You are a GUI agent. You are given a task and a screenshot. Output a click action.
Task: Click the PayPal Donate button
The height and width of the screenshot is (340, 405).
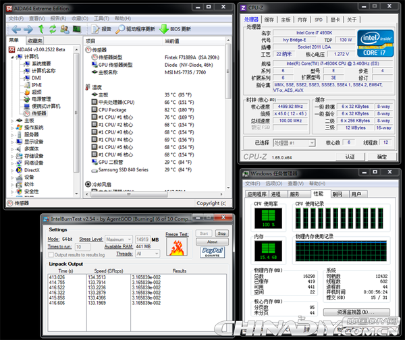click(213, 252)
